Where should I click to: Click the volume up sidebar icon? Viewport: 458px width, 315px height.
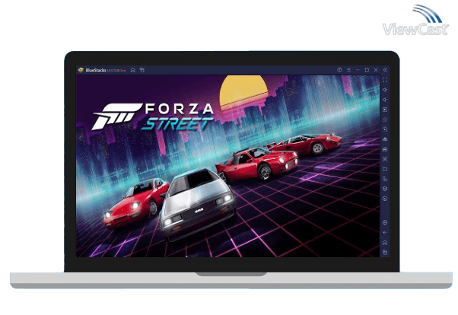coord(385,90)
